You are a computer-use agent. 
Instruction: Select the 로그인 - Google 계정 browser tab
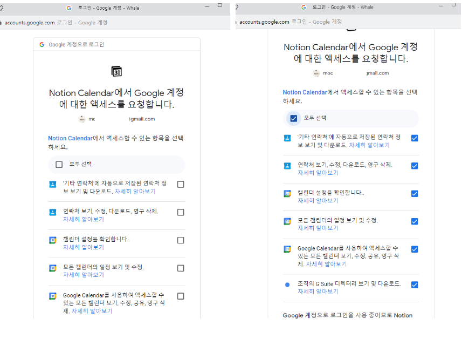coord(108,7)
